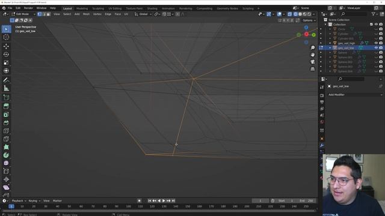
Task: Hide geo_vail_low with its eye icon
Action: point(376,48)
